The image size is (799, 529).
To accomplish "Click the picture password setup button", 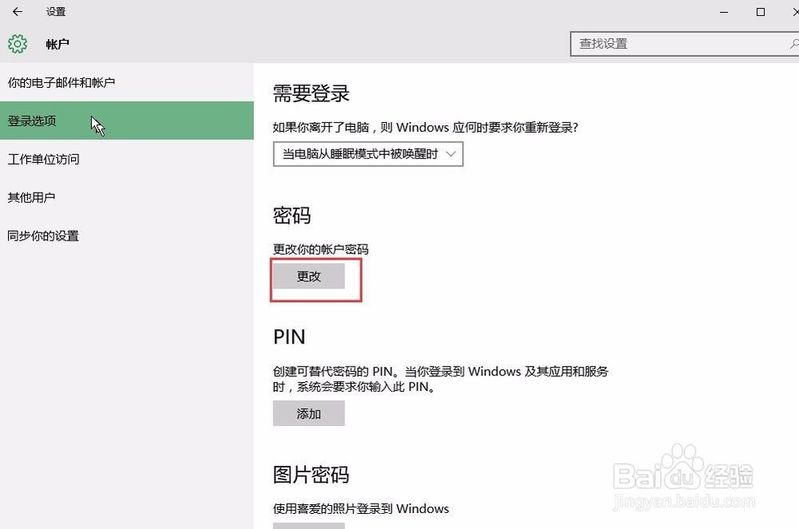I will (x=308, y=525).
